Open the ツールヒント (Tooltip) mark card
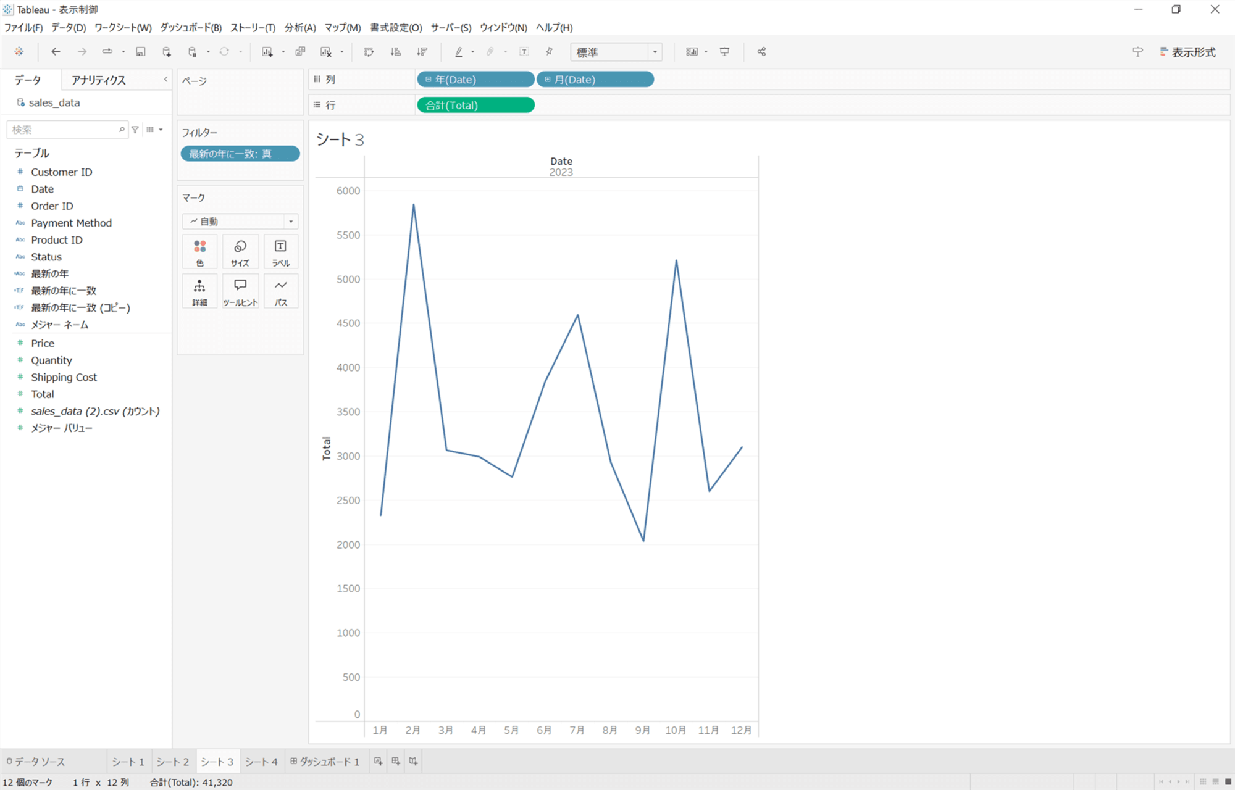The height and width of the screenshot is (790, 1235). (240, 291)
